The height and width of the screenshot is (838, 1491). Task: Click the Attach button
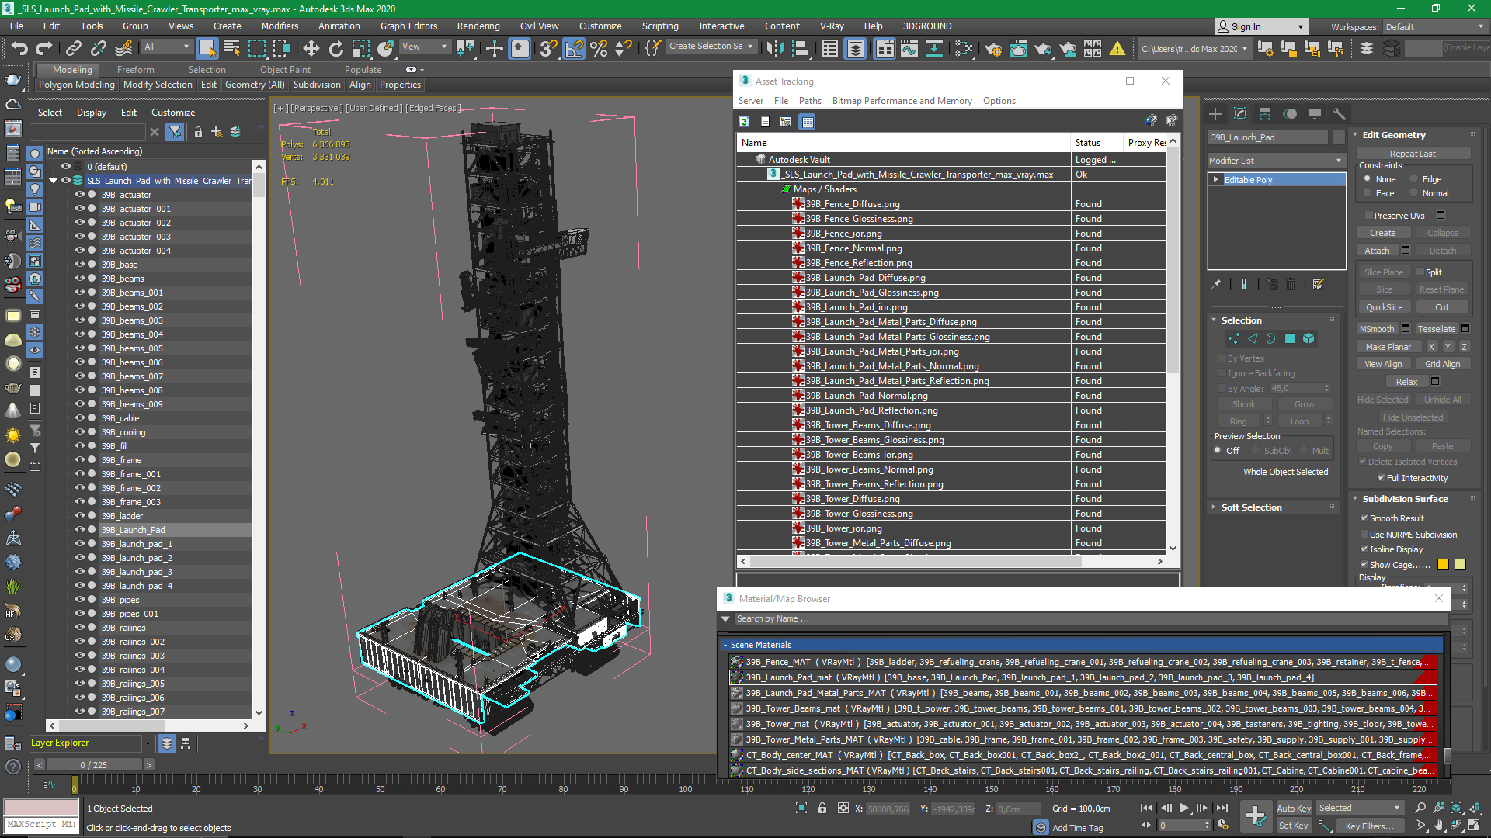1377,251
